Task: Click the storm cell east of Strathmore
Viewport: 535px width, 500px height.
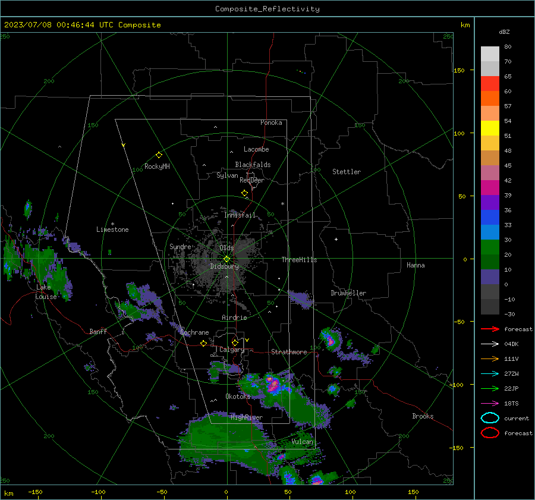Action: point(330,339)
